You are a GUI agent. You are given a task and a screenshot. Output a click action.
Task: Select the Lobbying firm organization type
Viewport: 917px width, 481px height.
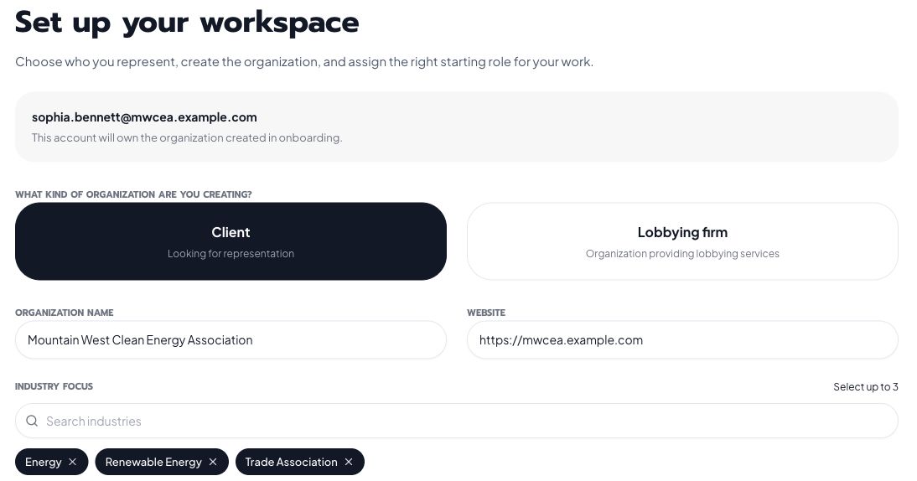pyautogui.click(x=682, y=241)
